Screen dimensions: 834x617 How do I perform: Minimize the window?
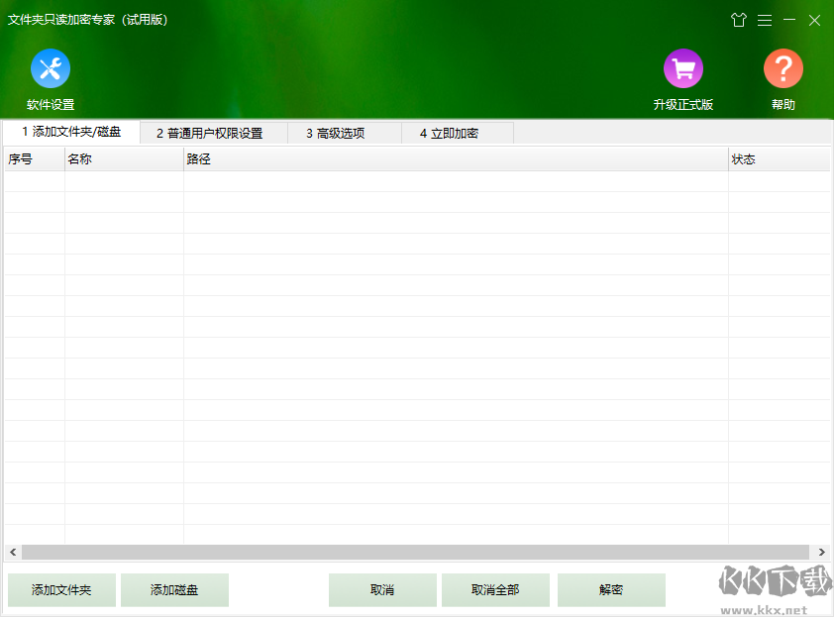tap(789, 20)
